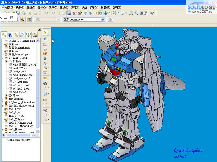Open the 檔案(F) menu
The width and height of the screenshot is (217, 162).
coord(9,7)
